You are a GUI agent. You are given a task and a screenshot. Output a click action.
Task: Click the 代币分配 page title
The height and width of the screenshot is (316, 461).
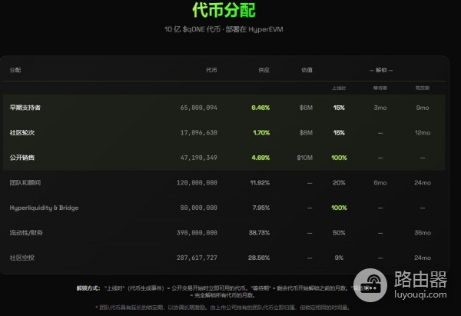pyautogui.click(x=224, y=10)
